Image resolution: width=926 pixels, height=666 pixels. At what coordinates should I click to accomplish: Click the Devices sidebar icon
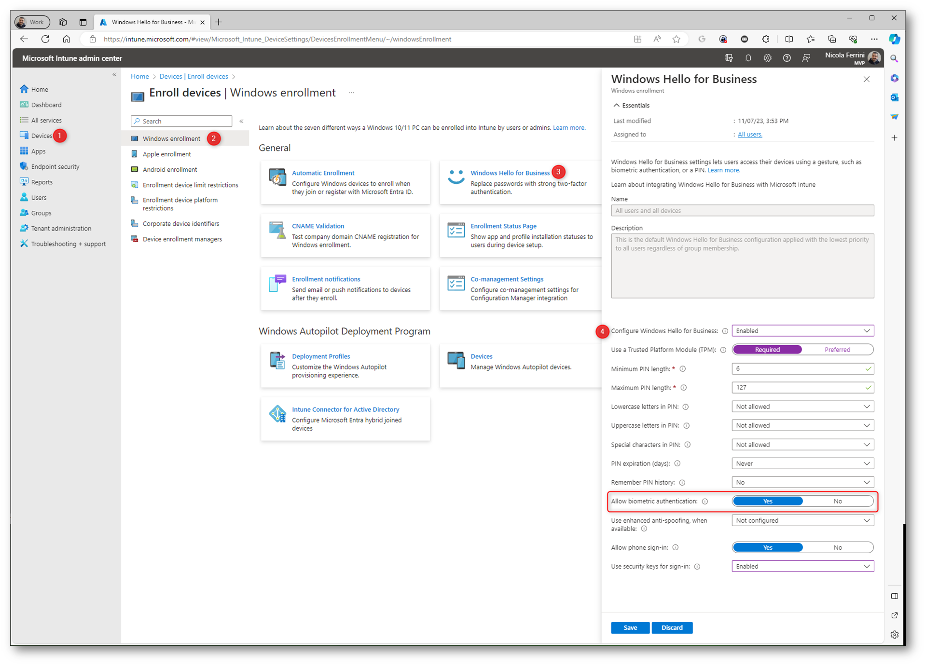point(24,136)
